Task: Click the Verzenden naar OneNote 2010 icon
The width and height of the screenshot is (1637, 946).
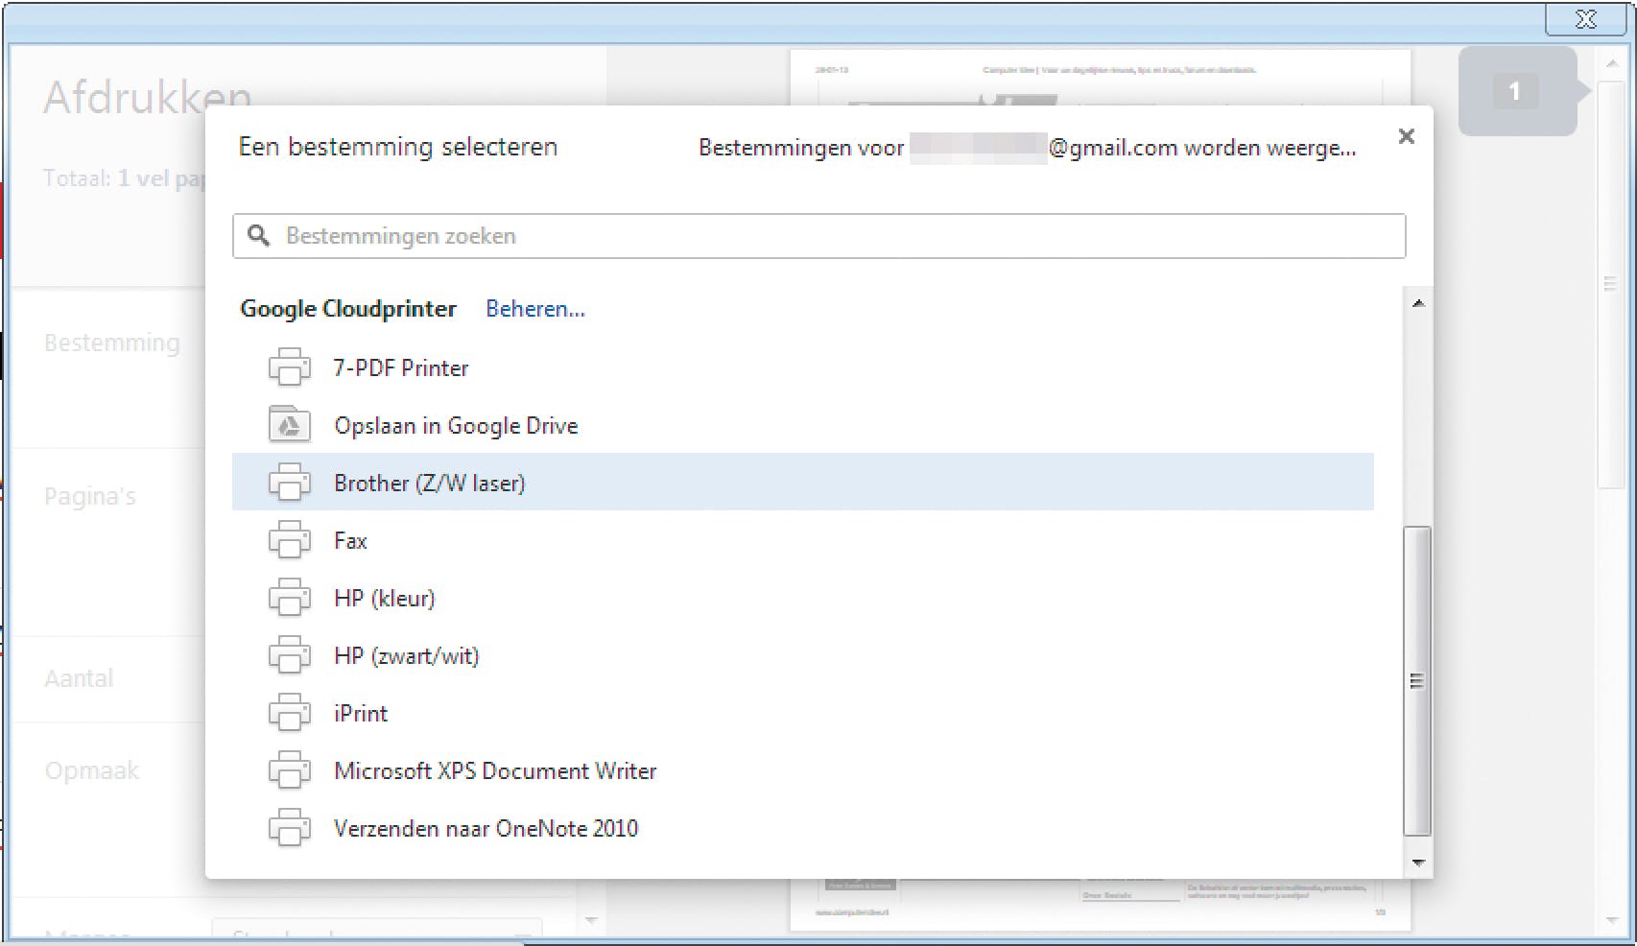Action: pos(289,828)
